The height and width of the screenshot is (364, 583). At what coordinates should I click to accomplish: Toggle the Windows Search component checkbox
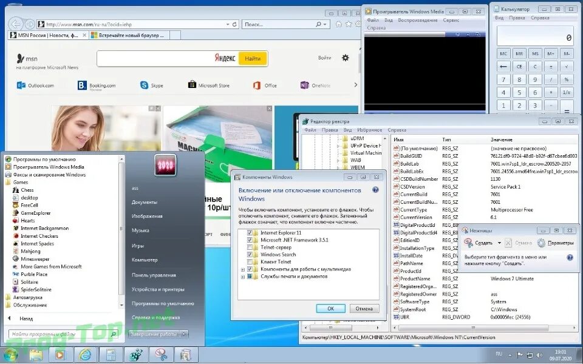(x=250, y=254)
